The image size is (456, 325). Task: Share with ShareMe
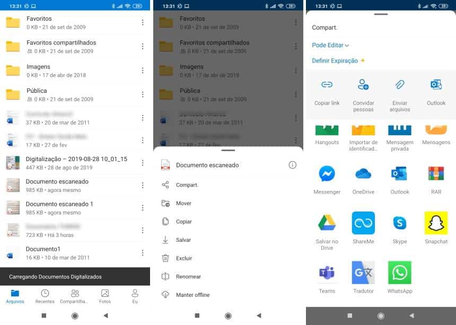[363, 228]
